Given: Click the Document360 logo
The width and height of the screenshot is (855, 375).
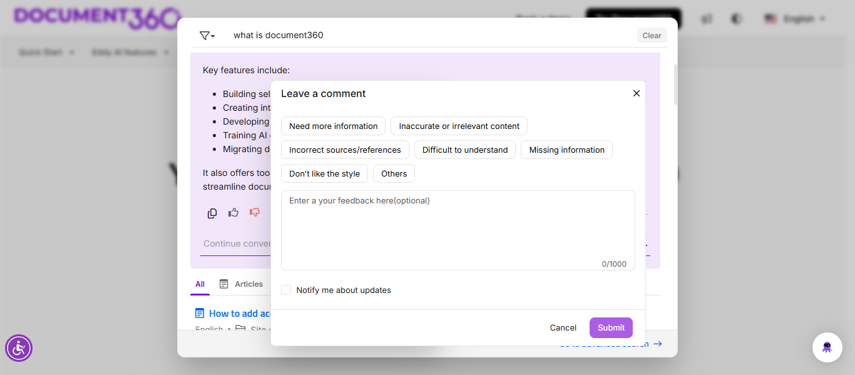Looking at the screenshot, I should click(x=97, y=19).
